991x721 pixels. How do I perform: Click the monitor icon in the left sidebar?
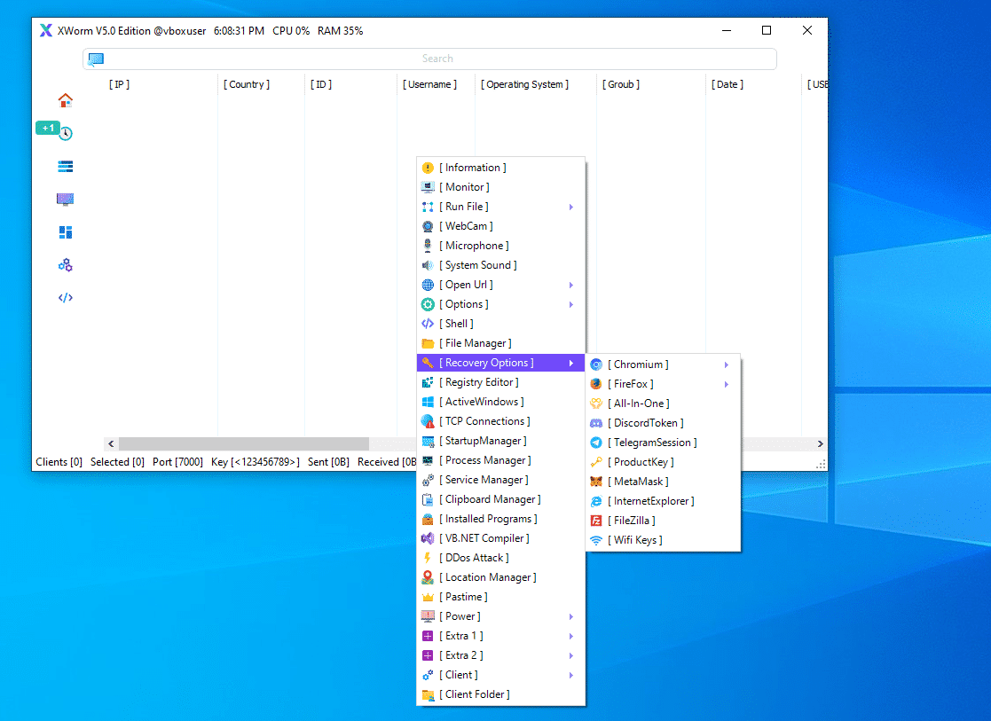65,200
